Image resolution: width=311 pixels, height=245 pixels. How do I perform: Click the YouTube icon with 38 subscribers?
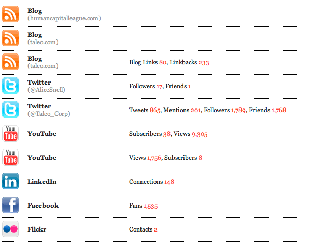pos(10,133)
